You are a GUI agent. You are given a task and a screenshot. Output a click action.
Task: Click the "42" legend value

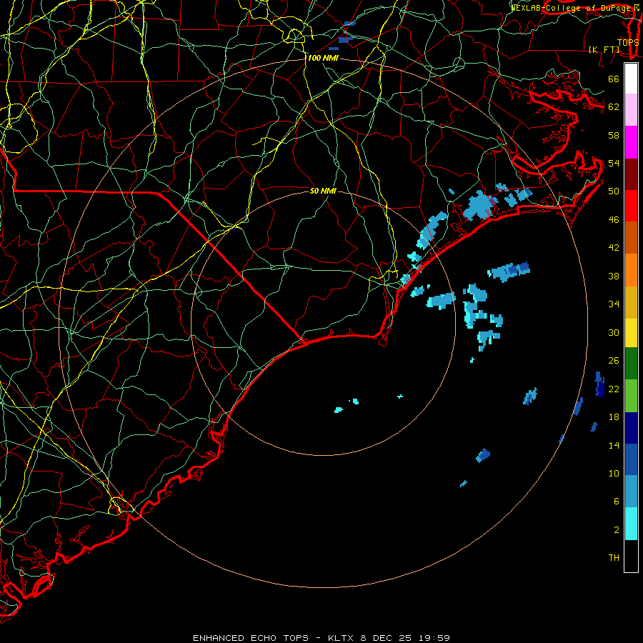point(614,248)
